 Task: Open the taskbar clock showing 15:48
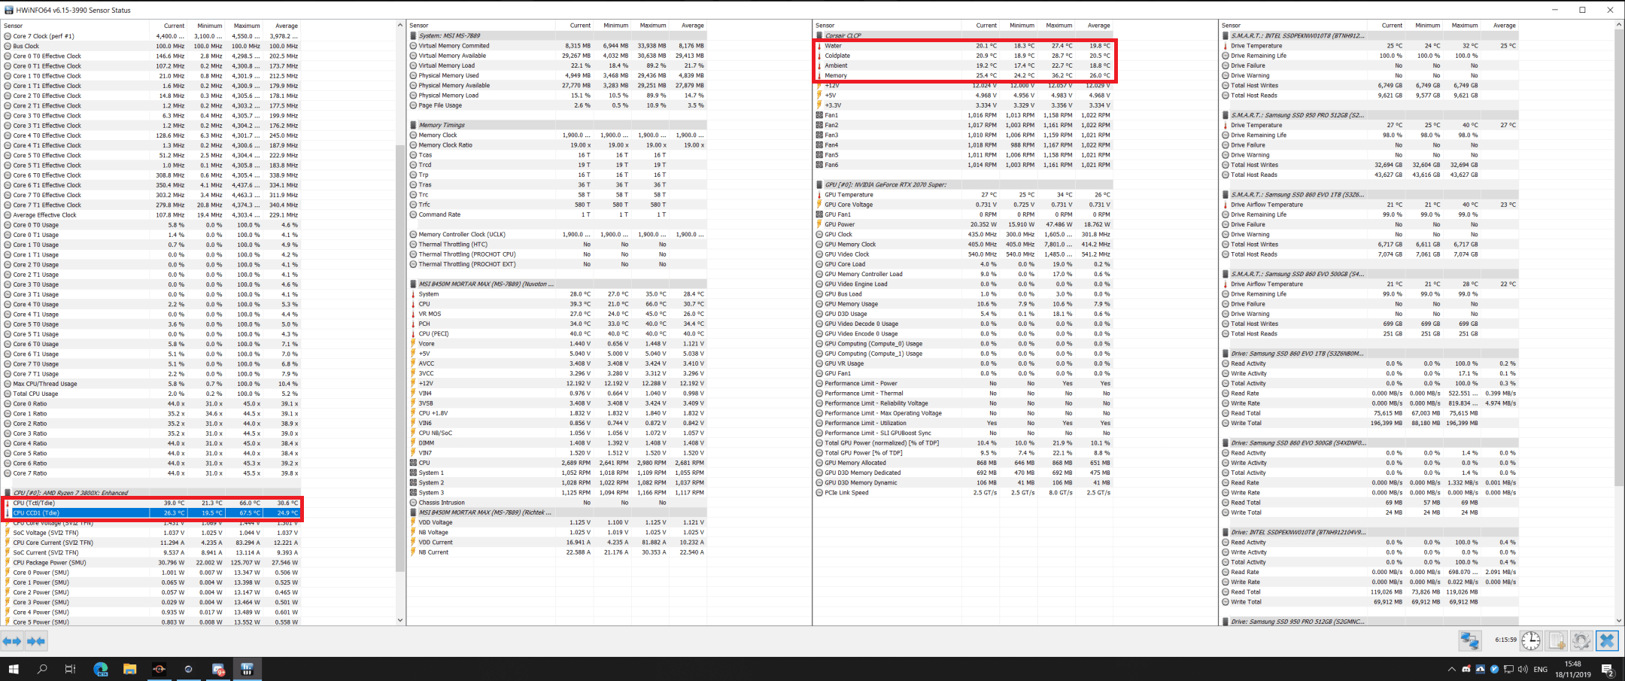(1572, 669)
